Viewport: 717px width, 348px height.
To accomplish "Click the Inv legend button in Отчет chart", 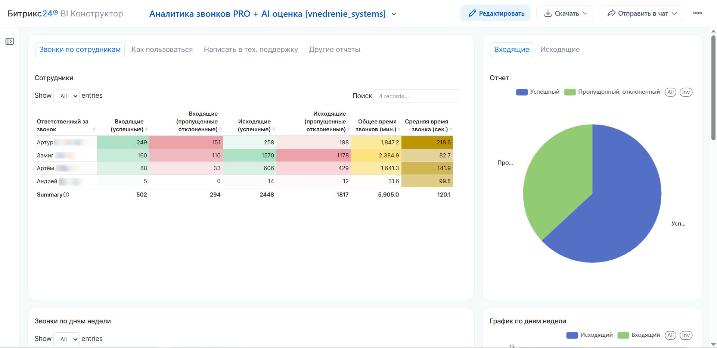I will click(x=686, y=92).
